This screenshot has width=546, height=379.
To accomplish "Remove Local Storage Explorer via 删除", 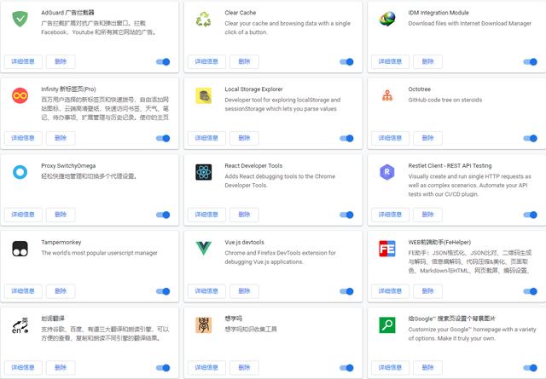I will [x=244, y=138].
